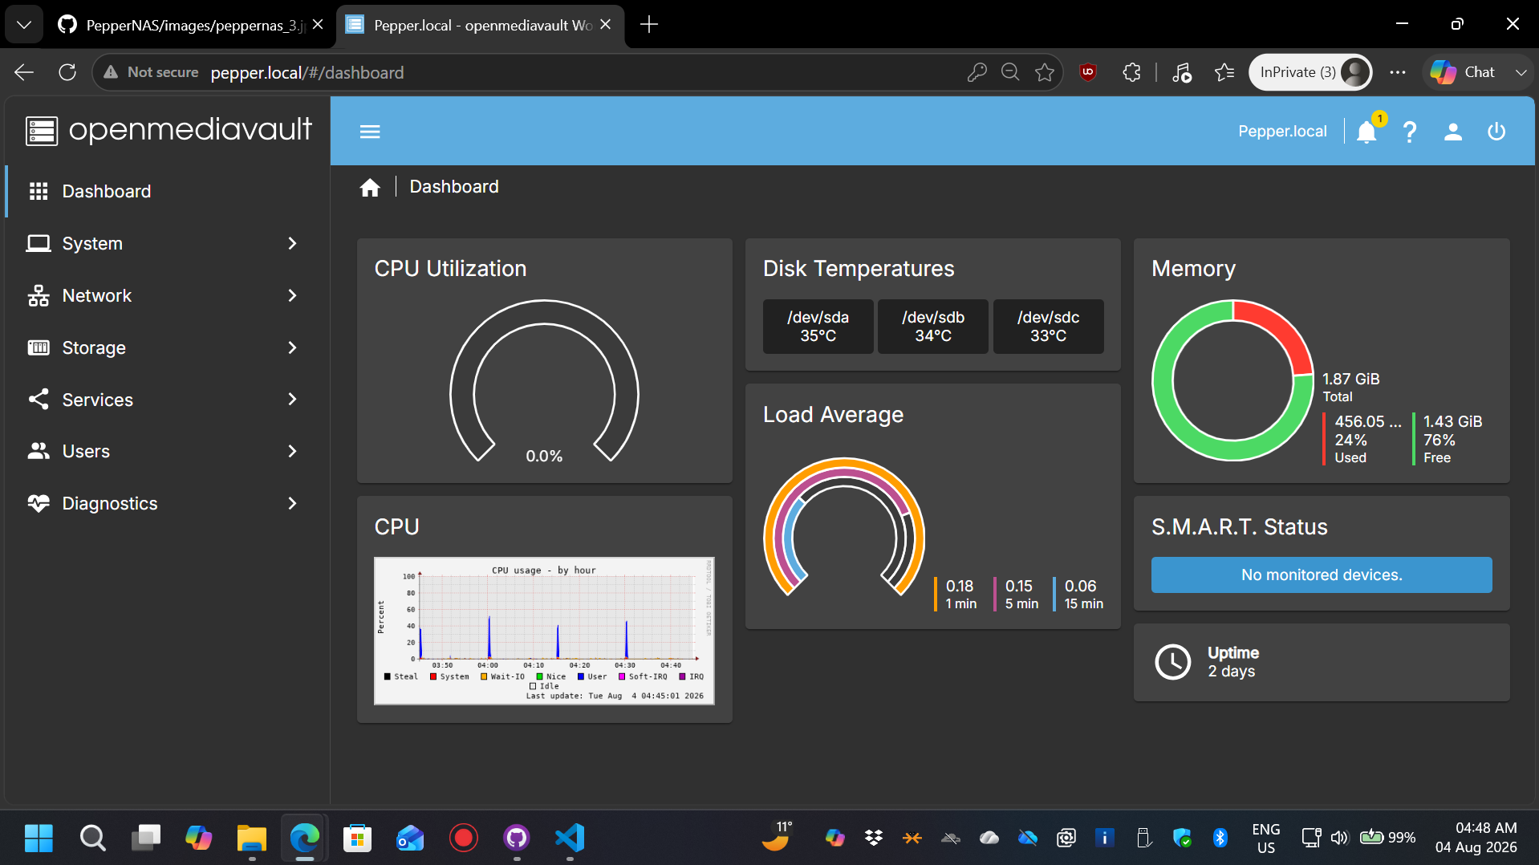The width and height of the screenshot is (1539, 865).
Task: Expand the Diagnostics menu chevron
Action: click(x=292, y=503)
